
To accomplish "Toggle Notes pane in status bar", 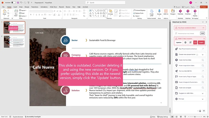I will tap(153, 117).
